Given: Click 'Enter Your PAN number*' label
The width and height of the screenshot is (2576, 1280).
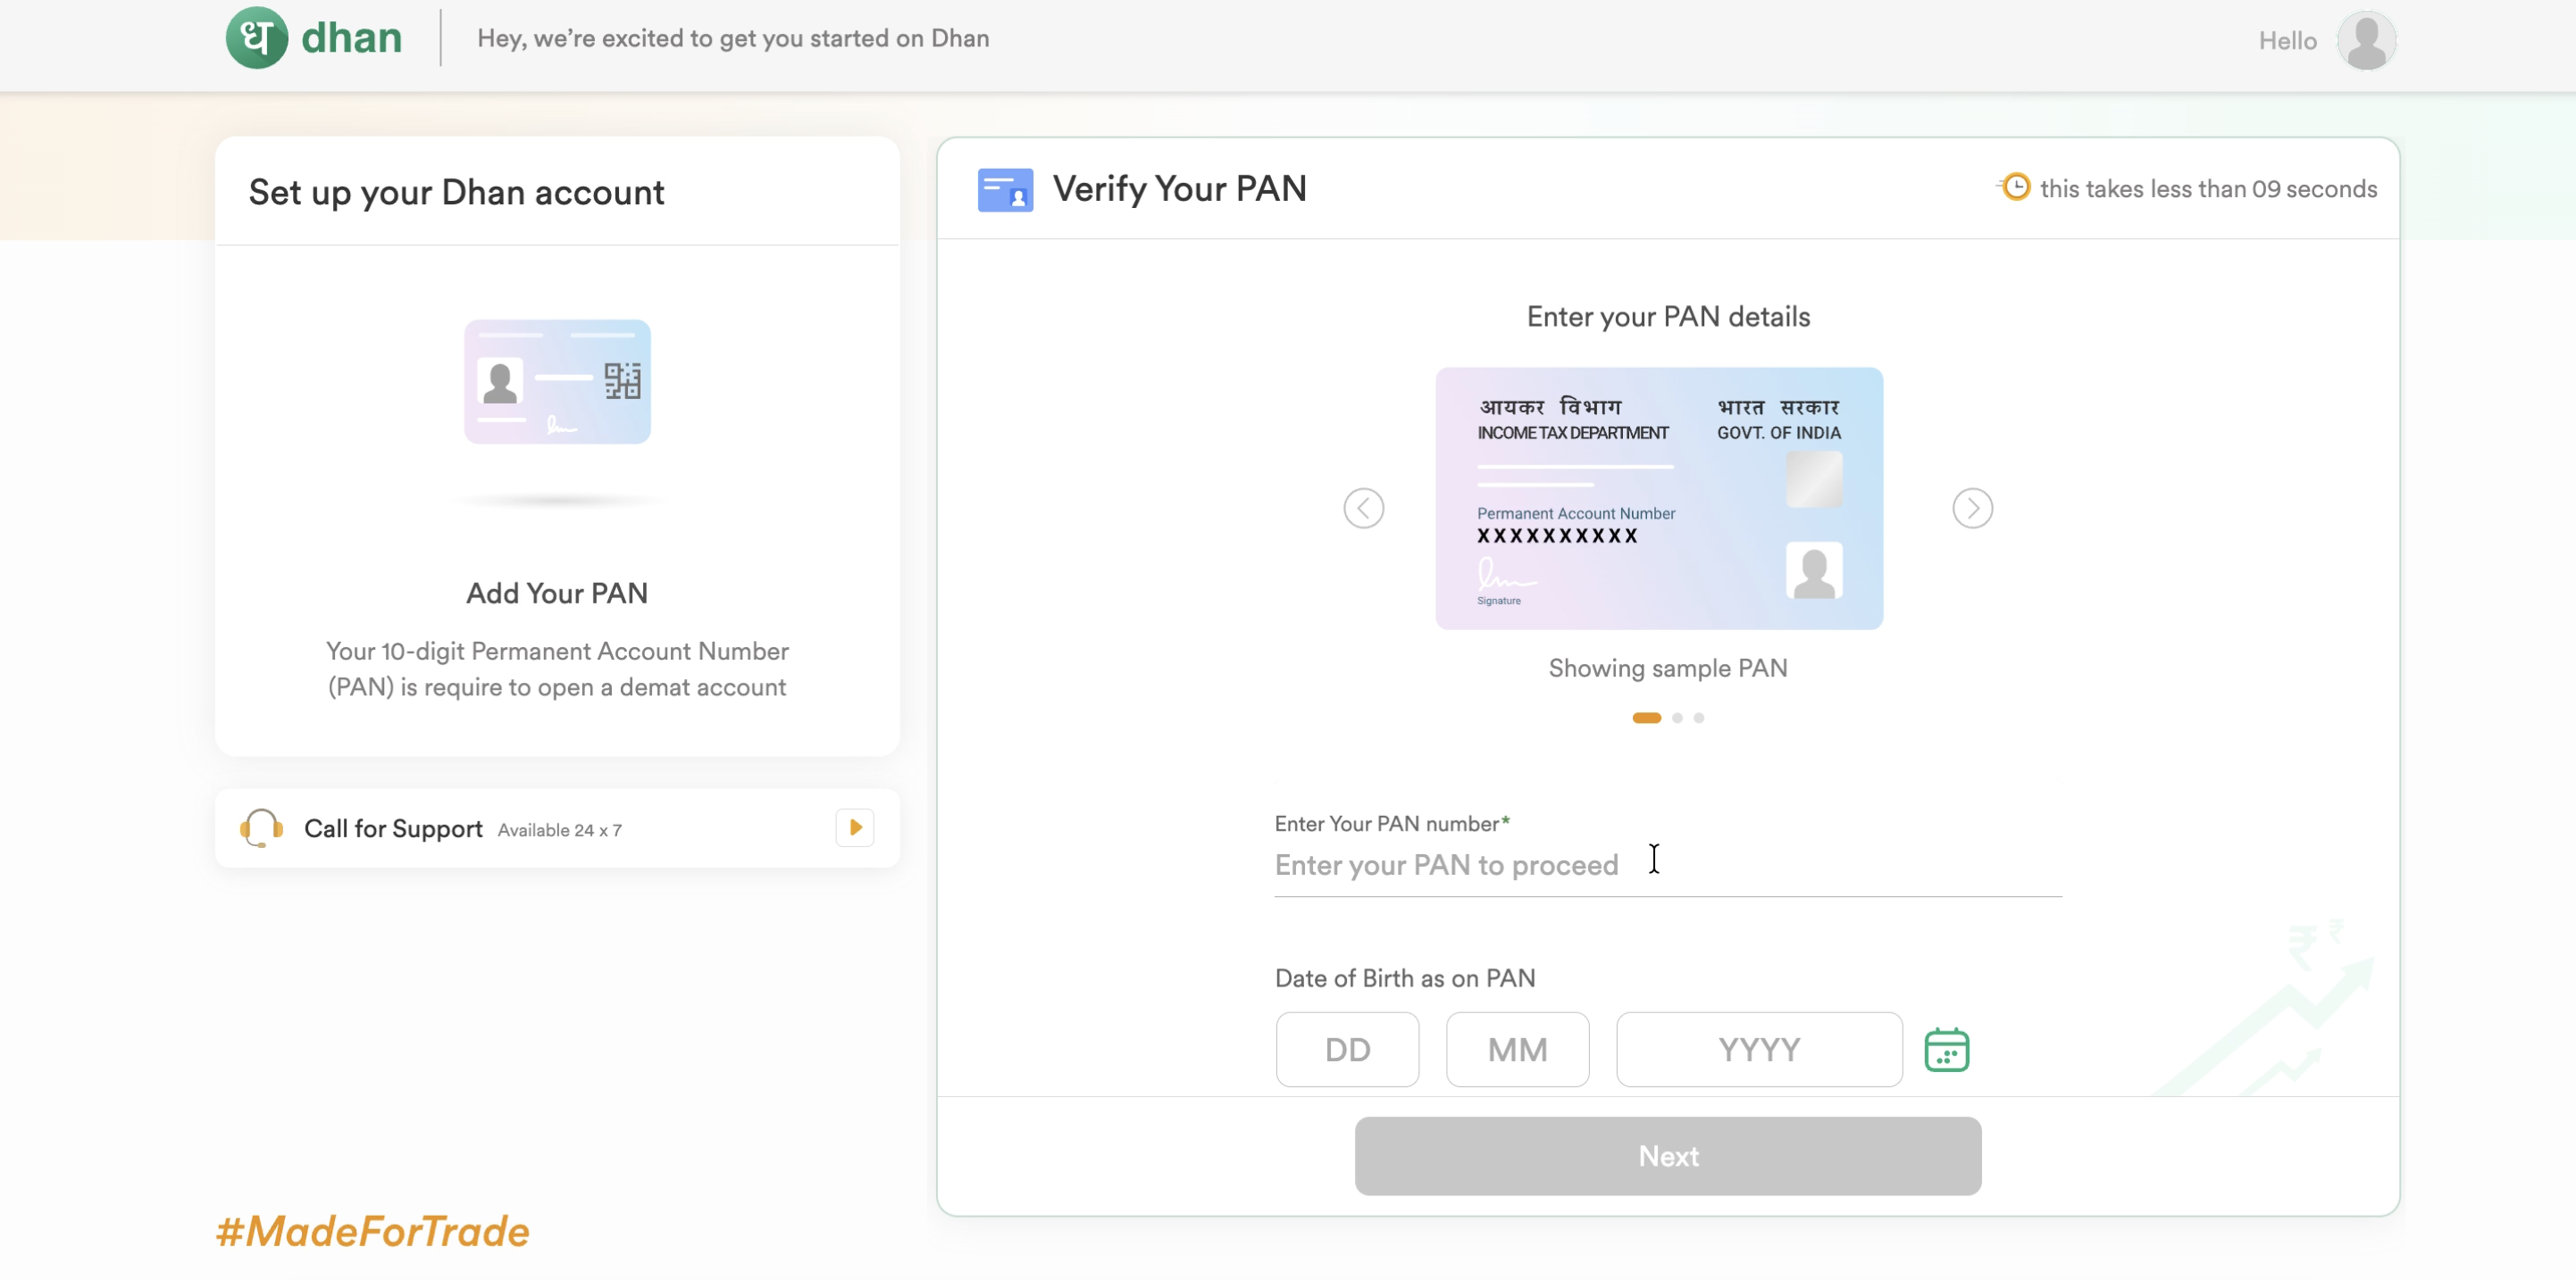Looking at the screenshot, I should tap(1391, 823).
